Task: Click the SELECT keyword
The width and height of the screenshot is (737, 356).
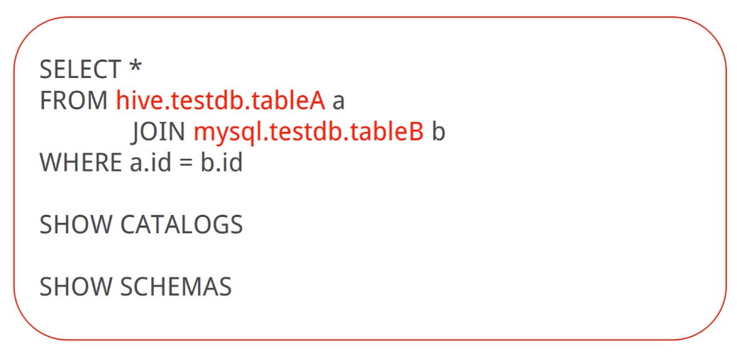Action: coord(80,70)
